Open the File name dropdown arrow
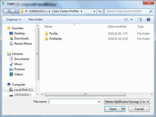The height and width of the screenshot is (117, 156). (x=99, y=102)
